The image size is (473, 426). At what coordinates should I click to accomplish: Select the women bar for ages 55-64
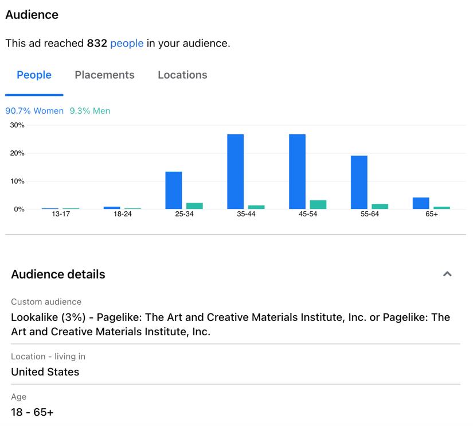[x=359, y=183]
